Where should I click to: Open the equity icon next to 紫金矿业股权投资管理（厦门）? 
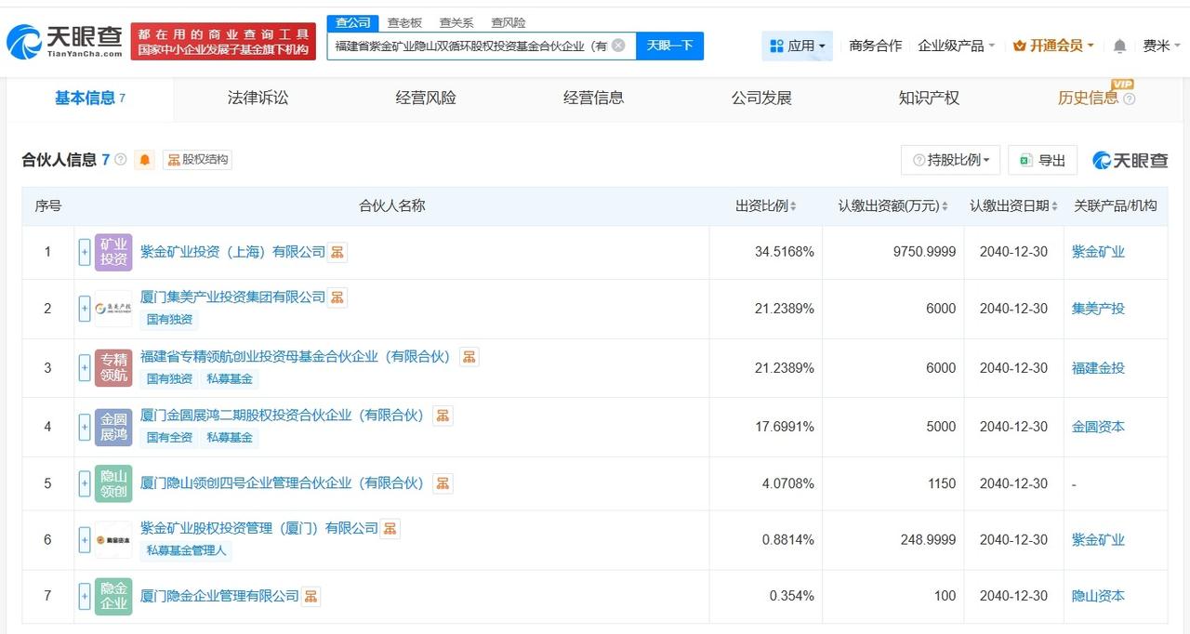click(x=390, y=528)
